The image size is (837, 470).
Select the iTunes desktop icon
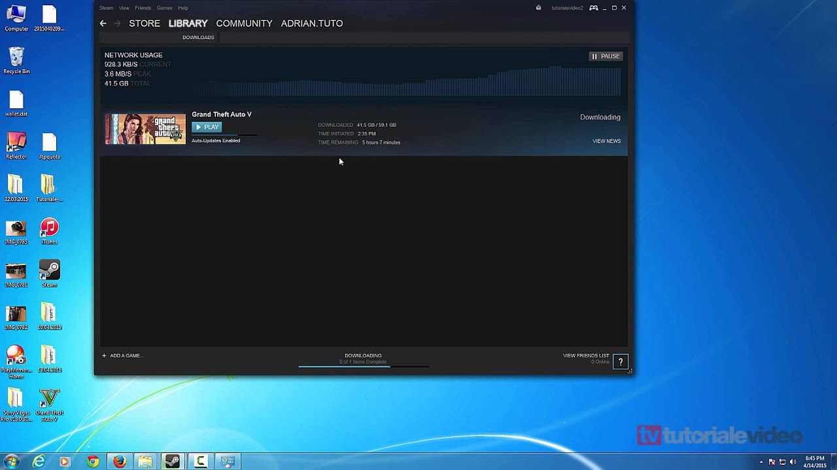(49, 232)
